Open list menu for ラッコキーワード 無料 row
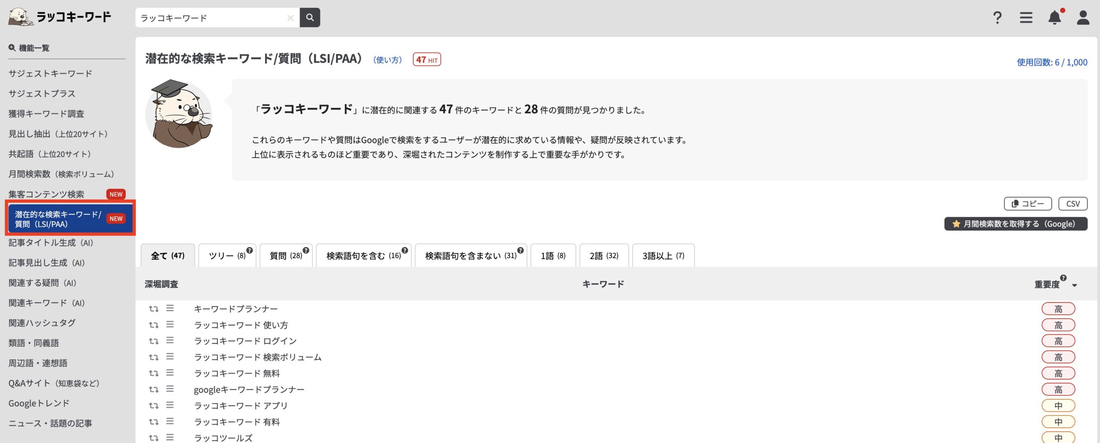Image resolution: width=1100 pixels, height=443 pixels. click(x=170, y=373)
